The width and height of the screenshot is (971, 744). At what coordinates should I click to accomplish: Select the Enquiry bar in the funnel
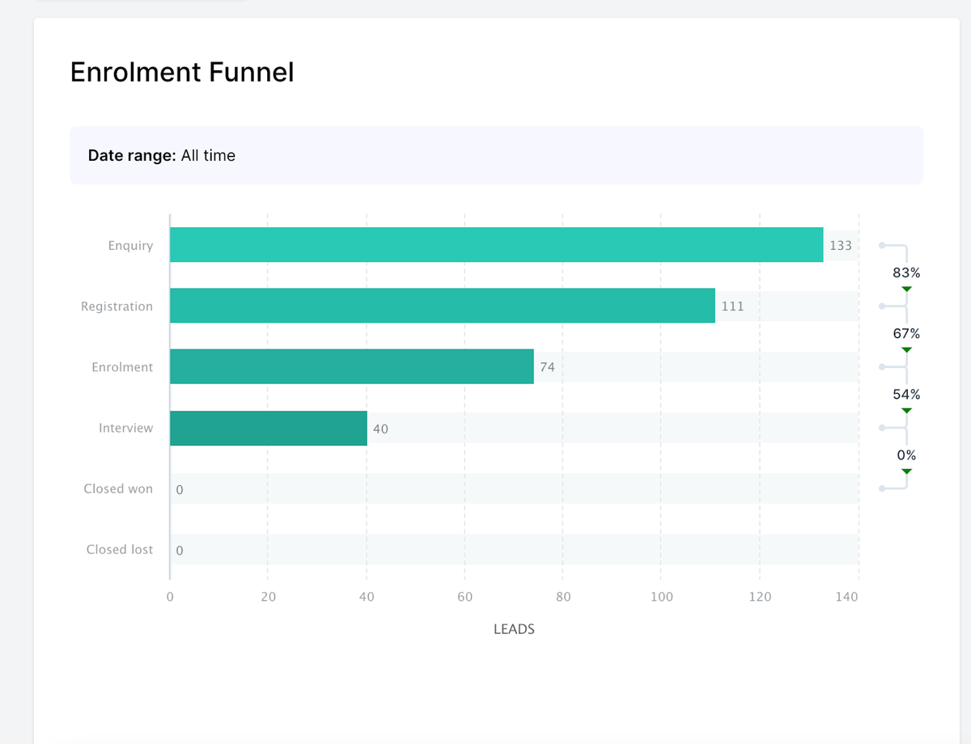click(x=496, y=245)
